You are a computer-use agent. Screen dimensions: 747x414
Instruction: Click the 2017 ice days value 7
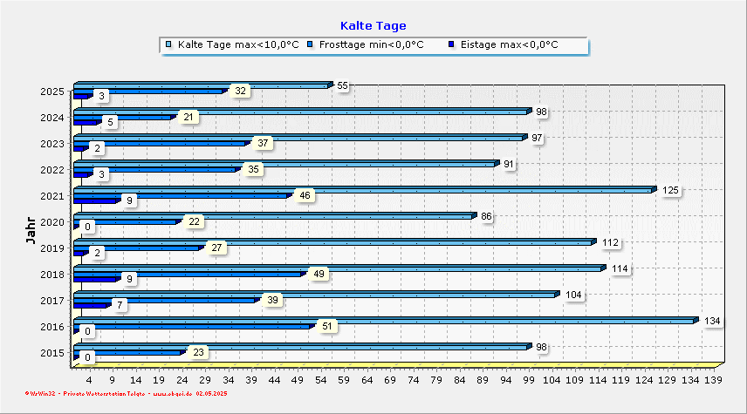coord(120,306)
